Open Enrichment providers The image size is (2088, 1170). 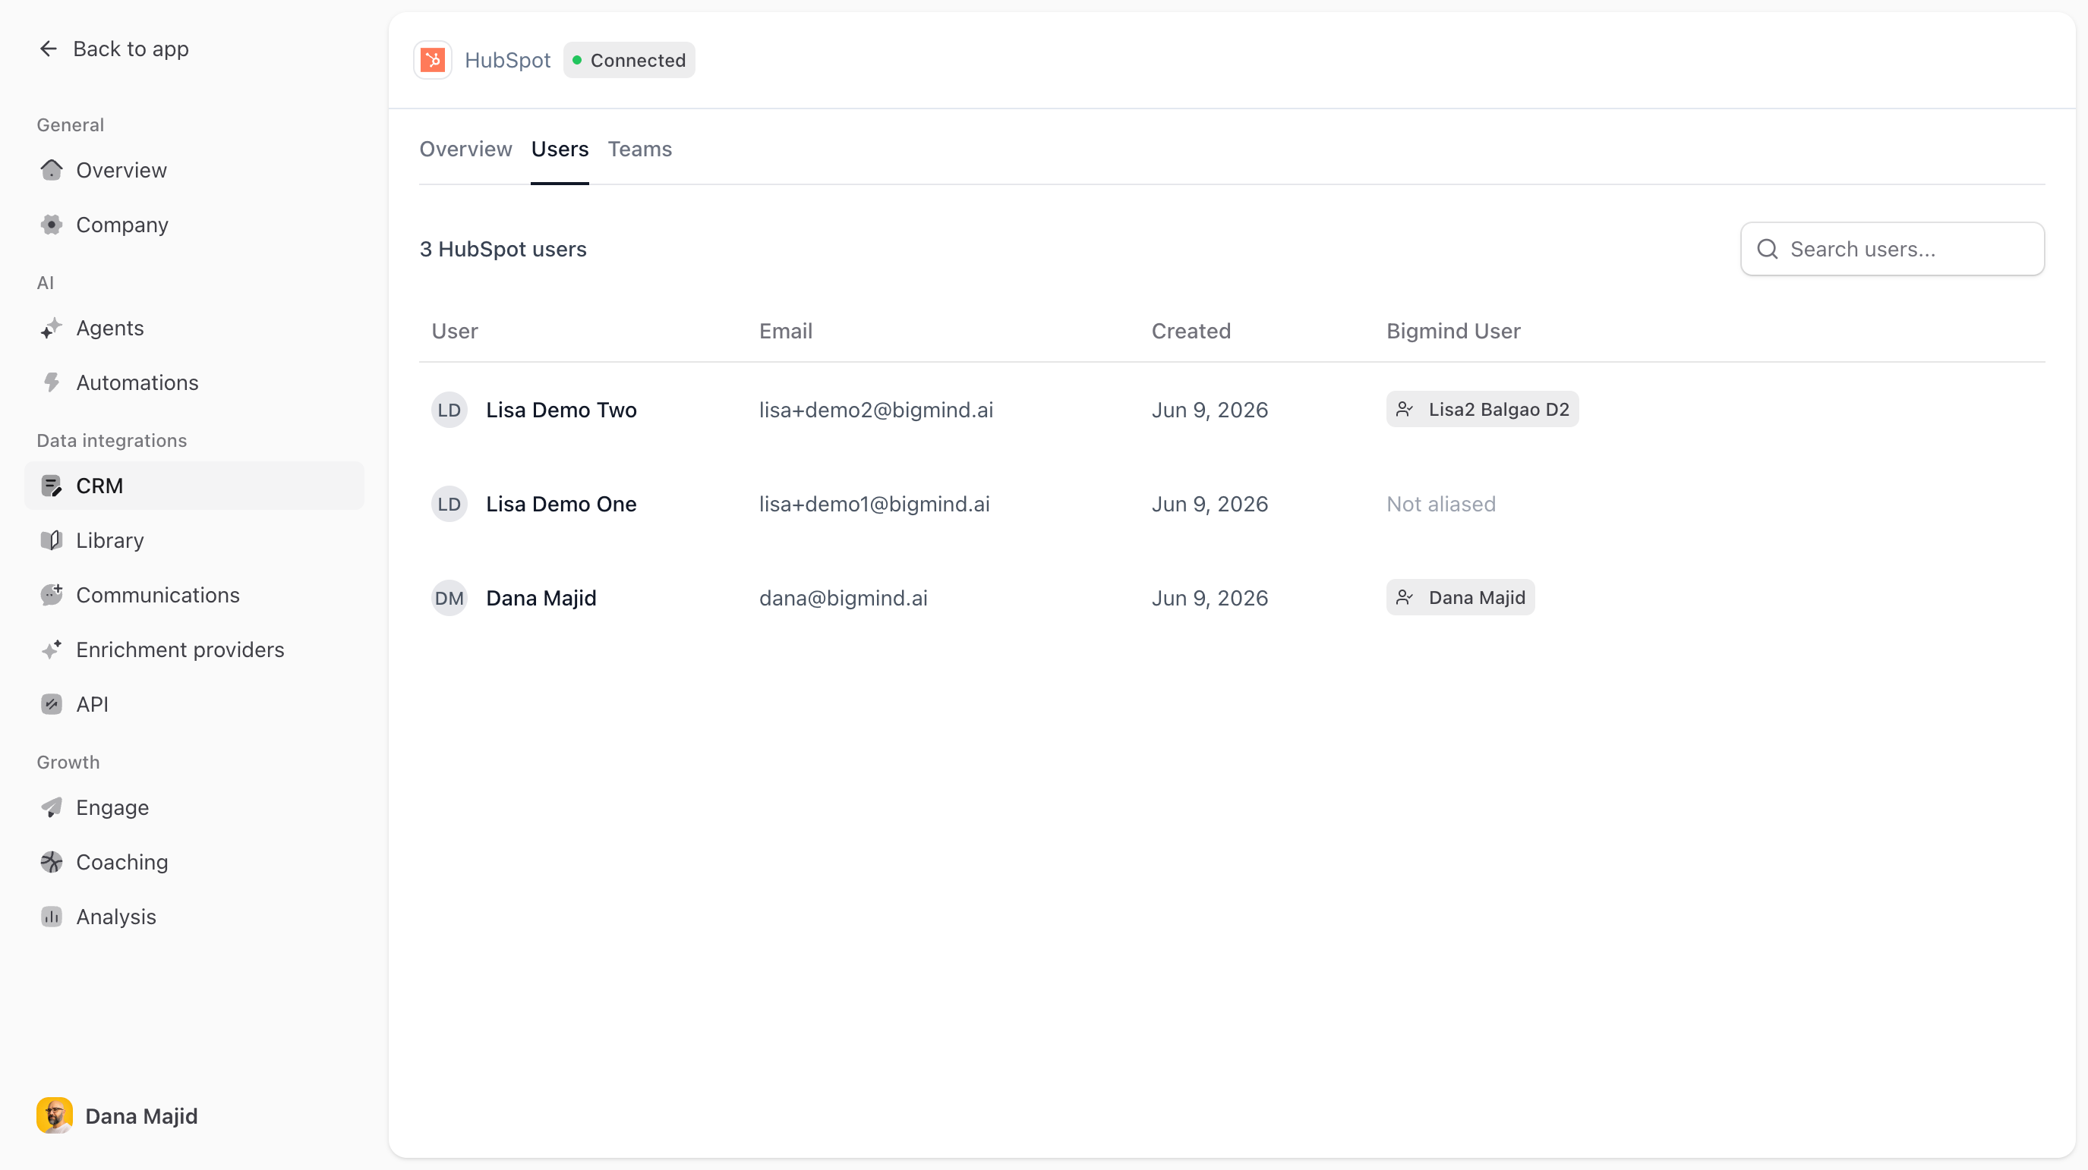point(194,649)
